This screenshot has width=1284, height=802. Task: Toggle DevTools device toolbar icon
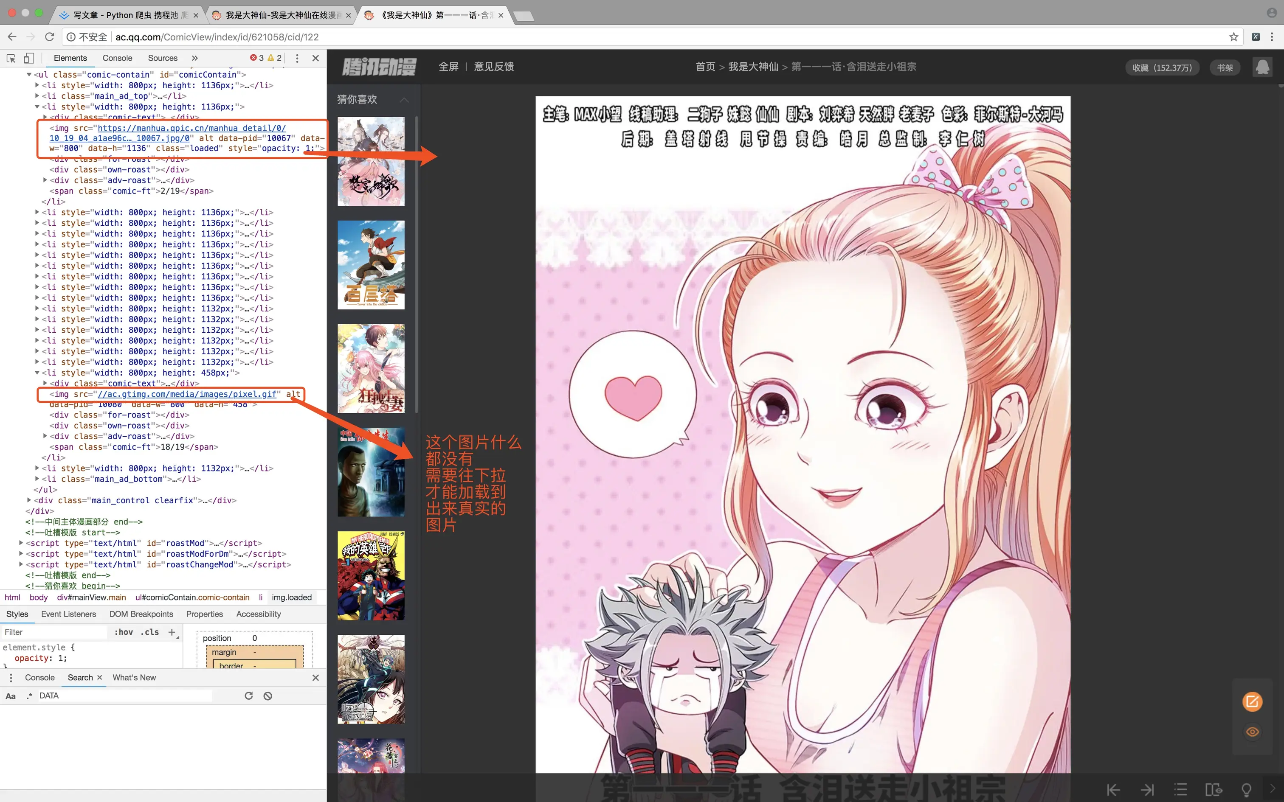(29, 58)
